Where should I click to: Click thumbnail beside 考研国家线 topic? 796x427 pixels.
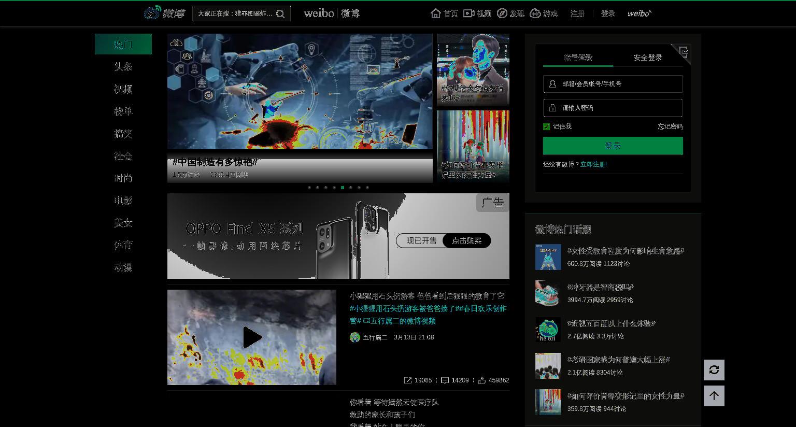[x=548, y=366]
